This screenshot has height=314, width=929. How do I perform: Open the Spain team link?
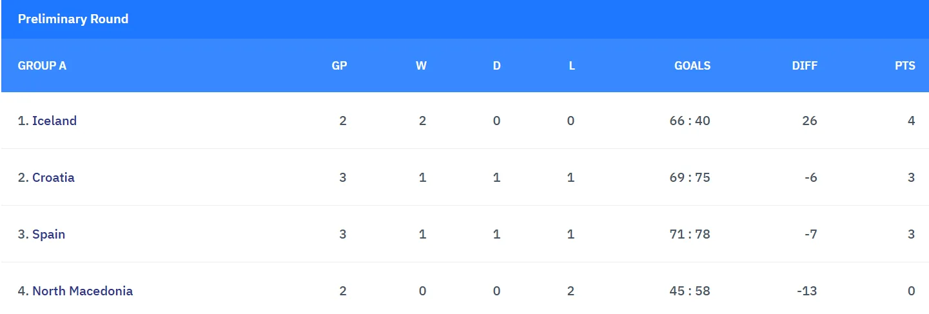48,234
